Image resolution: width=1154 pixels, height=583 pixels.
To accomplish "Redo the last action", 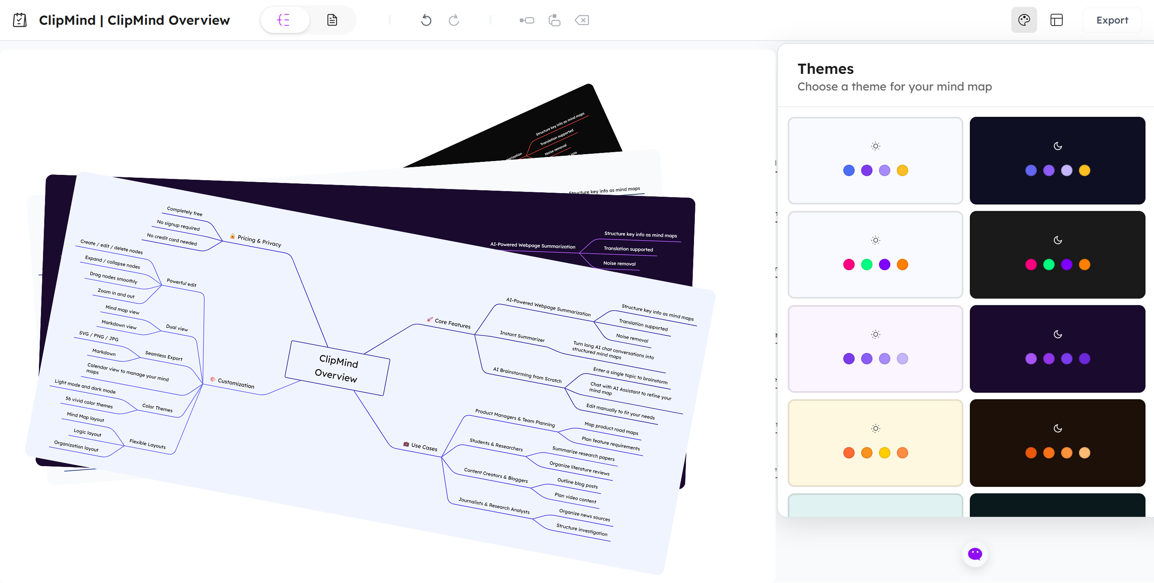I will [x=453, y=20].
